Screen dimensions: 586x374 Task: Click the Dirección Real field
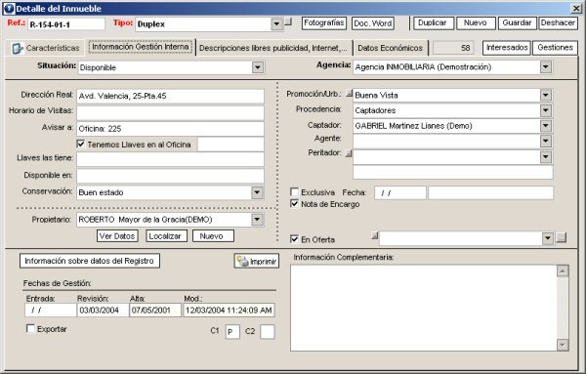tap(170, 96)
